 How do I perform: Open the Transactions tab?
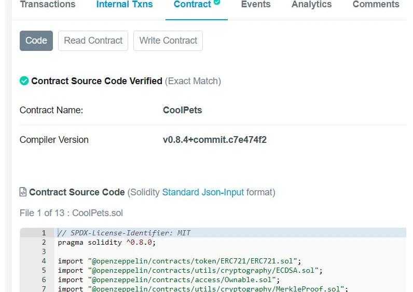pyautogui.click(x=47, y=5)
